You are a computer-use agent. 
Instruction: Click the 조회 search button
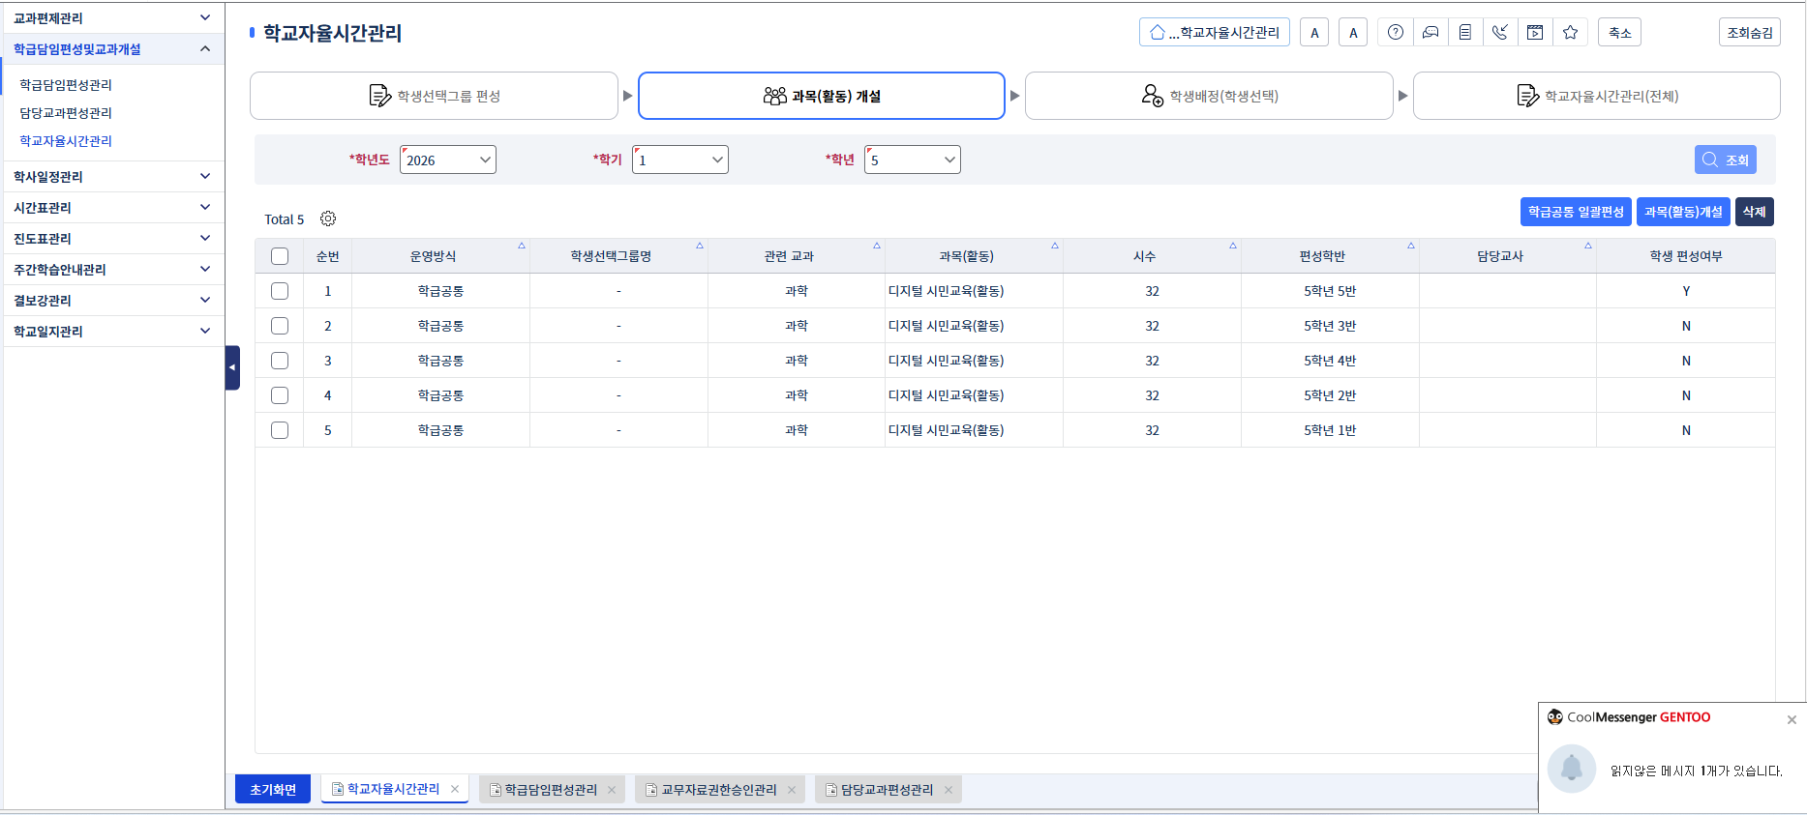click(x=1725, y=160)
